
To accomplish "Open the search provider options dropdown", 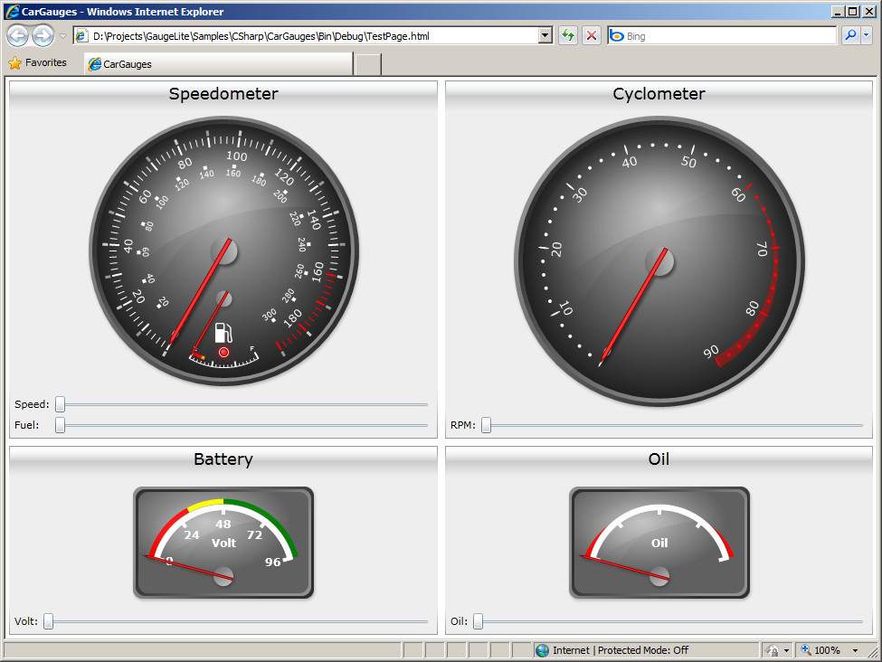I will [867, 35].
